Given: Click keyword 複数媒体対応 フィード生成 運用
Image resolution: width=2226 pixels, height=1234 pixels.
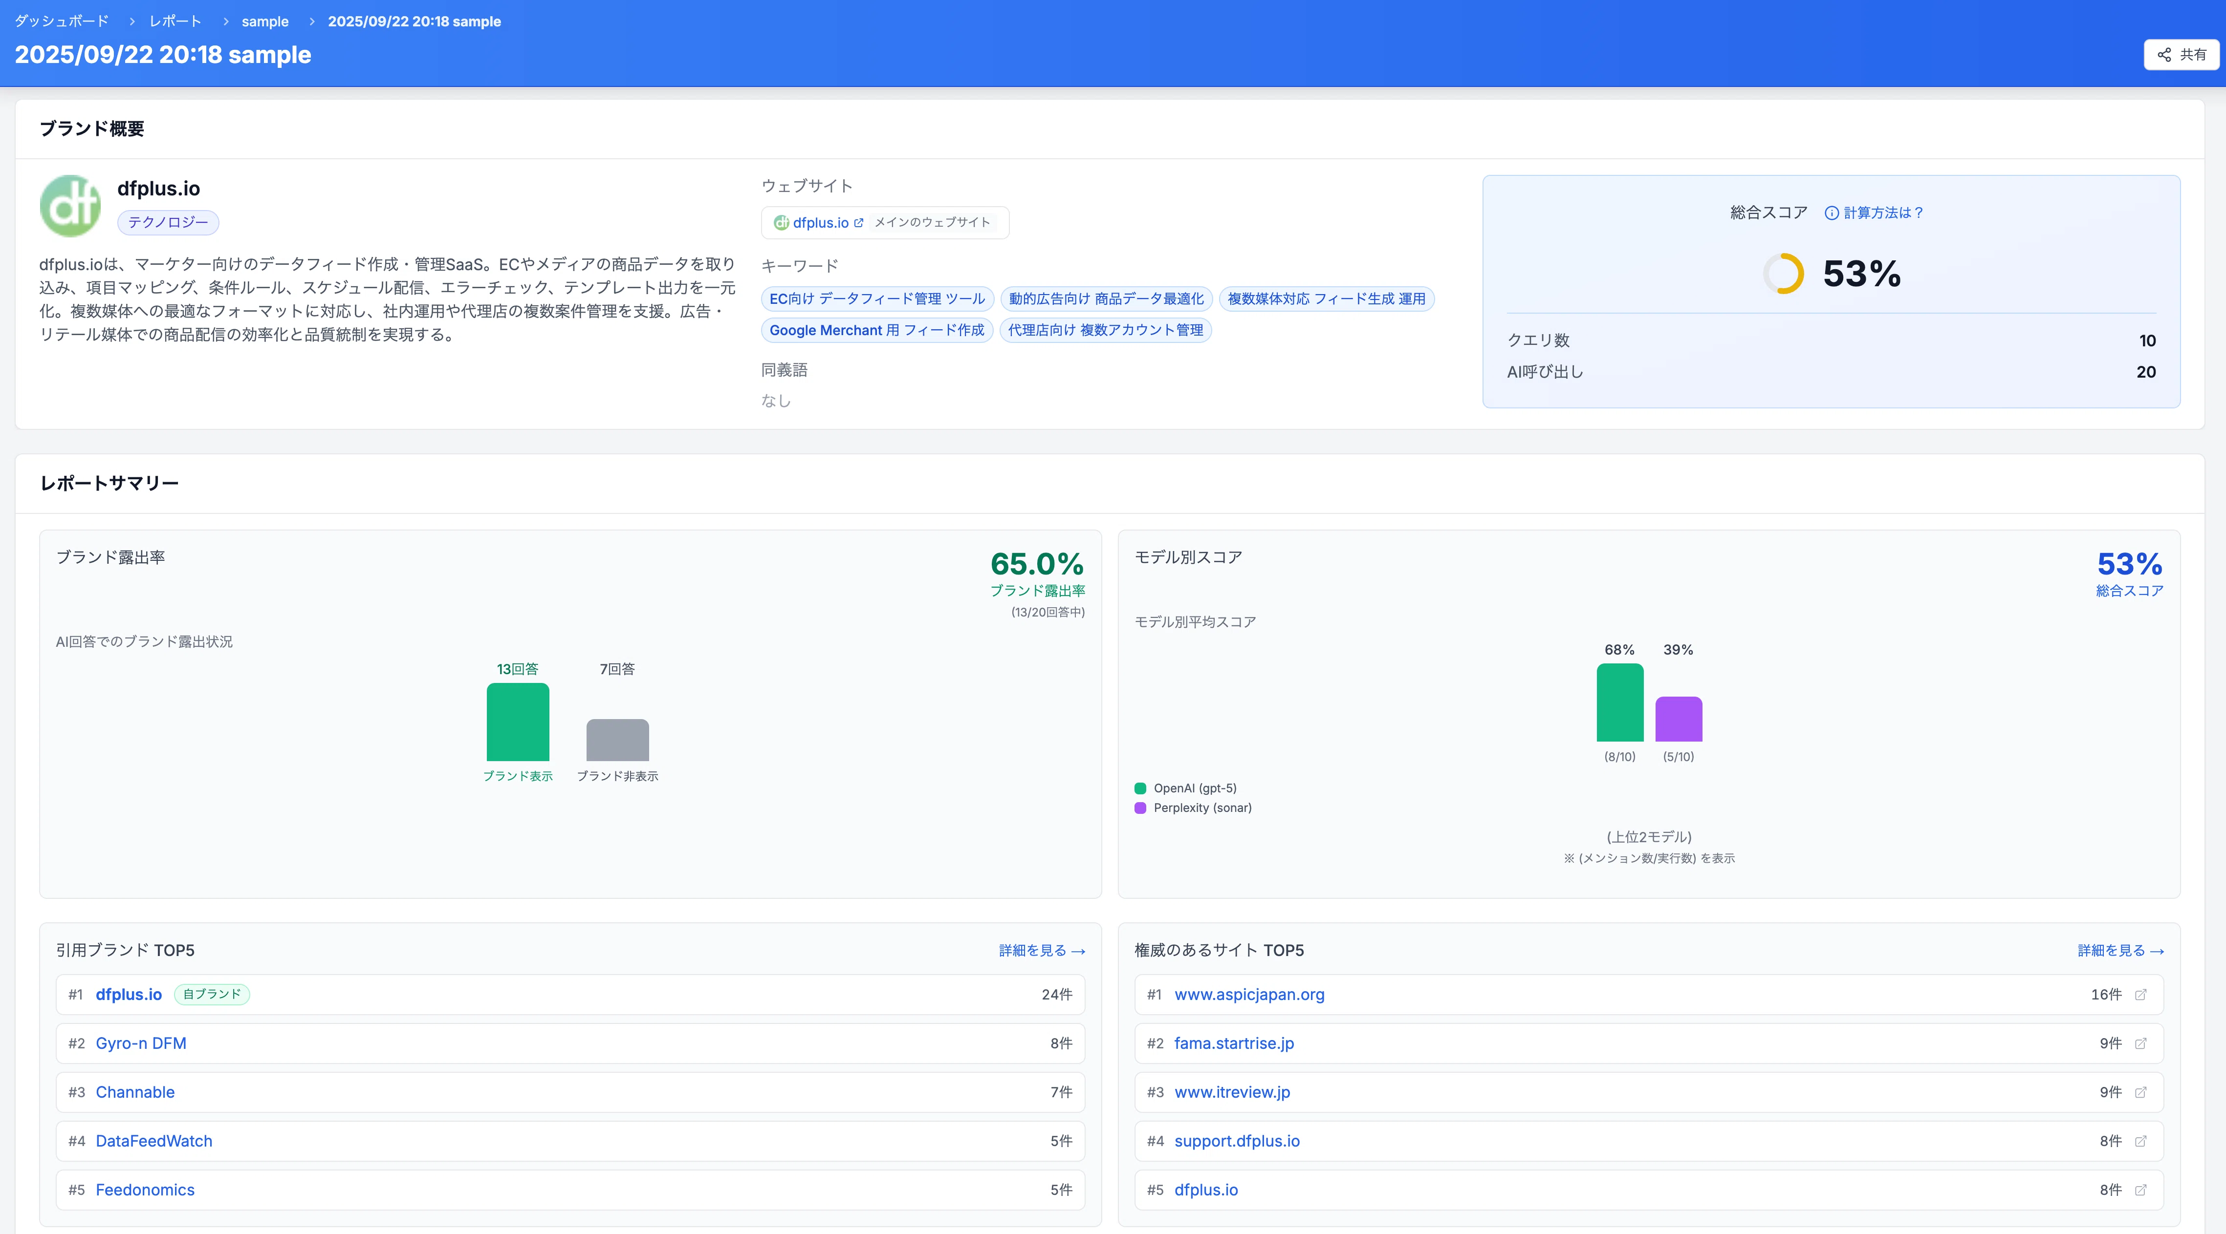Looking at the screenshot, I should (x=1327, y=299).
